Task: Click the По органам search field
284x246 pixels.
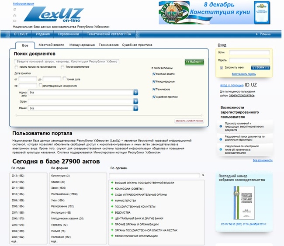Action: click(x=155, y=175)
